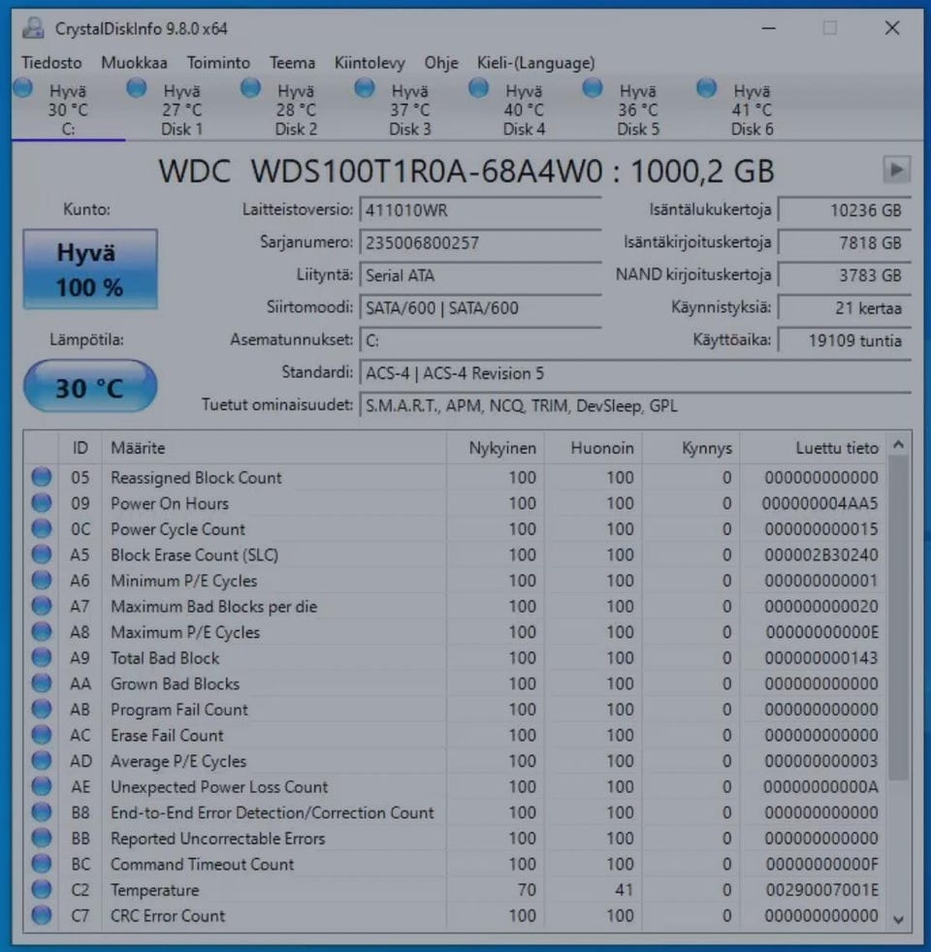Select the C: drive tab

coord(68,109)
